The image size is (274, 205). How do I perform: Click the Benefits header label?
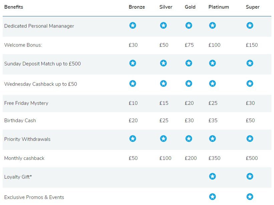[14, 7]
